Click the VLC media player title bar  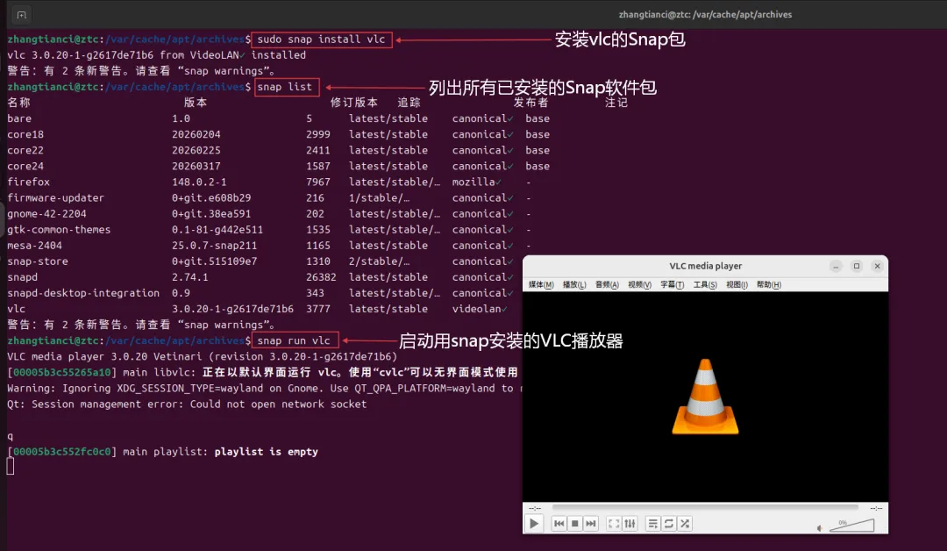[705, 266]
